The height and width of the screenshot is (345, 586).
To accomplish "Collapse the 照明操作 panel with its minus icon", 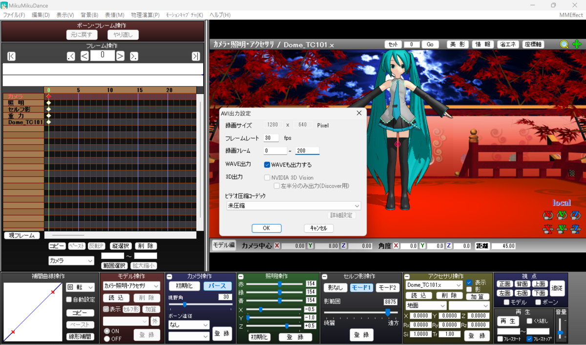I will pyautogui.click(x=241, y=277).
